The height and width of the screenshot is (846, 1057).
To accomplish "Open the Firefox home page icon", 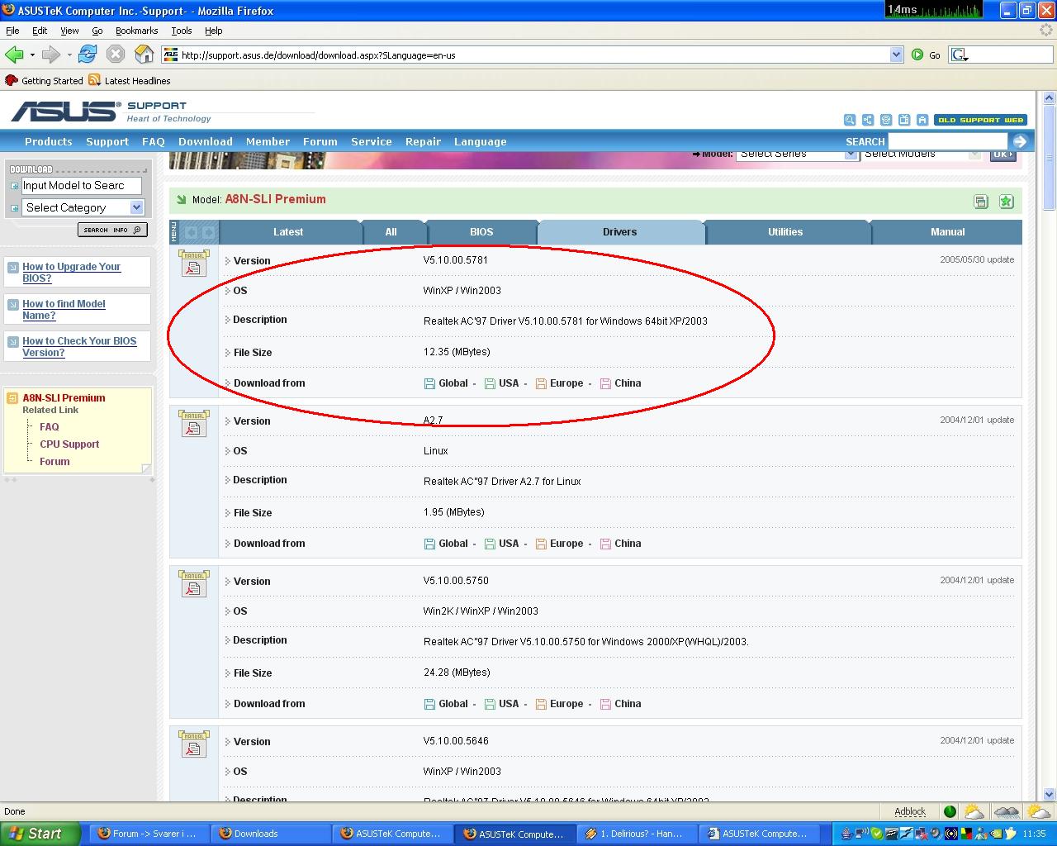I will click(144, 55).
